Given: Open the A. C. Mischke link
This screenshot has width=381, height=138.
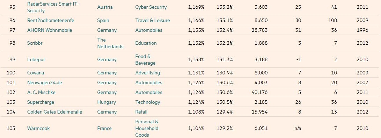Looking at the screenshot, I should click(41, 92).
